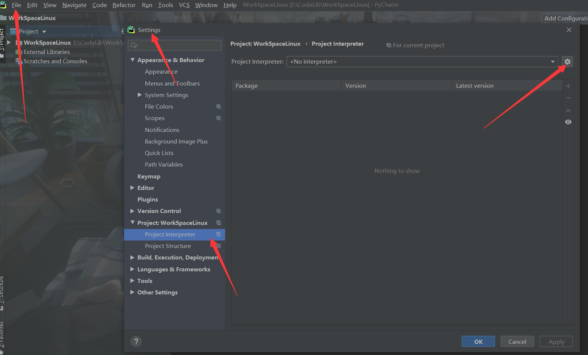This screenshot has width=588, height=355.
Task: Expand WorkSpaceLinux project tree node
Action: (9, 42)
